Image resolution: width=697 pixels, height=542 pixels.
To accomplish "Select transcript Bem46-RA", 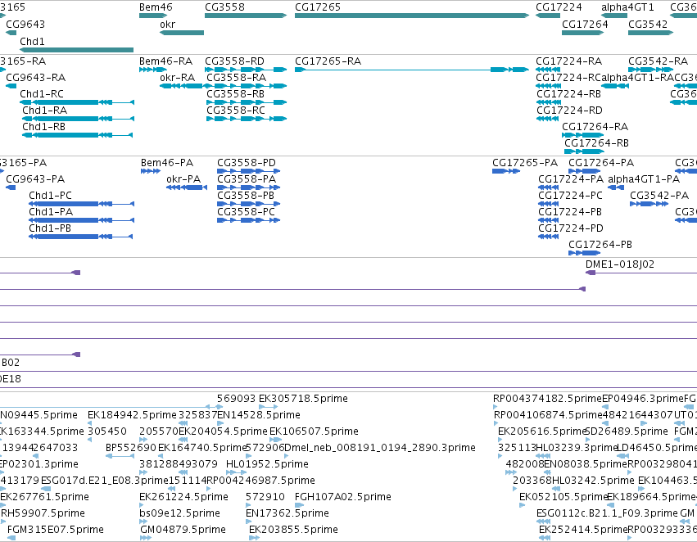I will click(165, 61).
